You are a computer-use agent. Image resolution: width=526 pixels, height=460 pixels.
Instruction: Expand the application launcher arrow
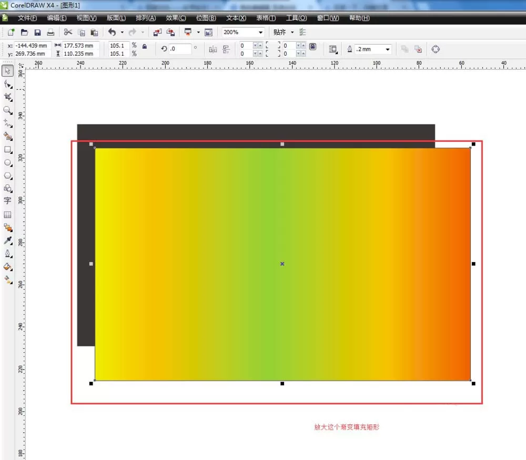coord(198,32)
